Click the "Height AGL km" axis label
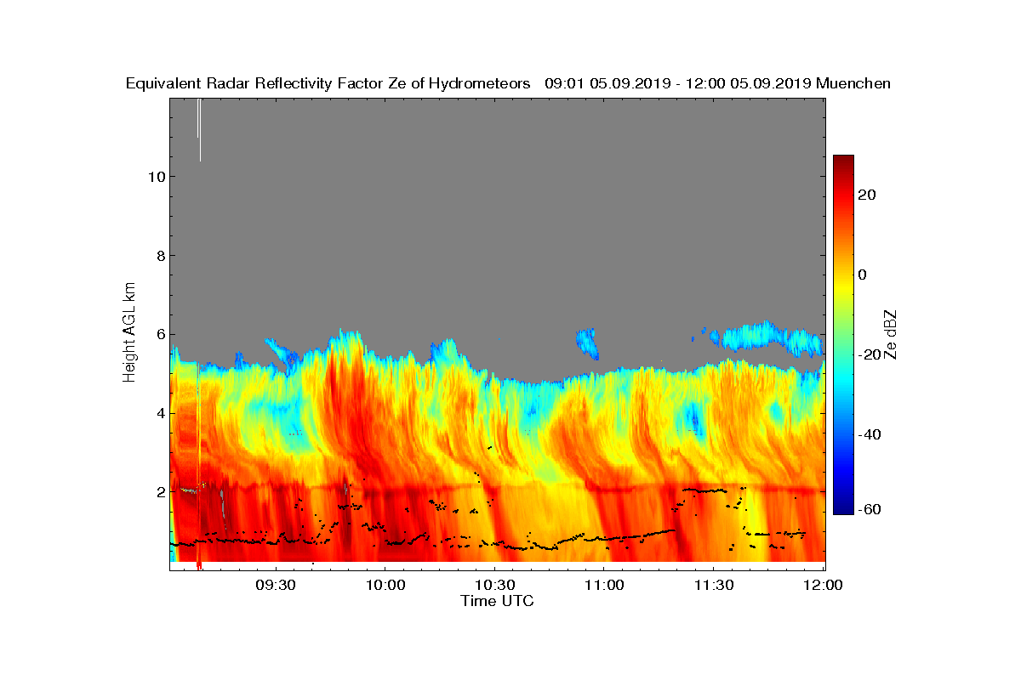 (x=129, y=331)
